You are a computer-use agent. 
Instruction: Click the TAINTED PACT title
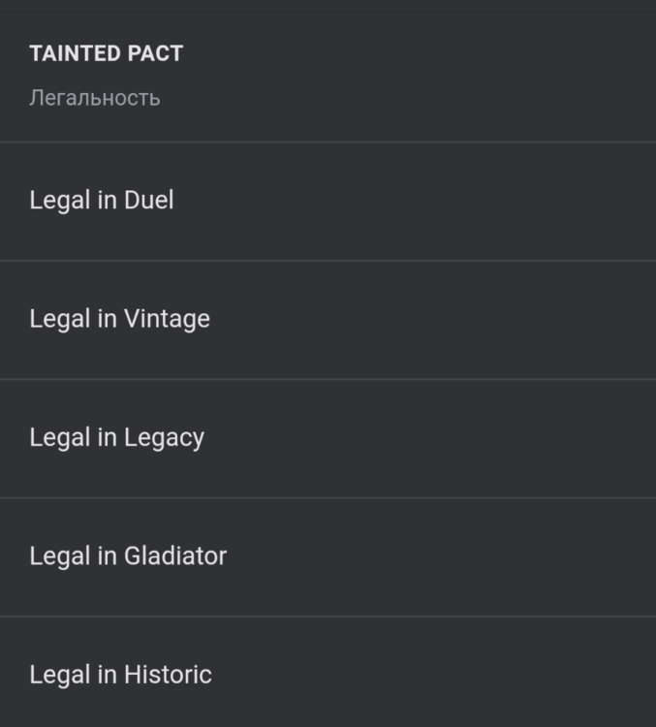pyautogui.click(x=106, y=54)
